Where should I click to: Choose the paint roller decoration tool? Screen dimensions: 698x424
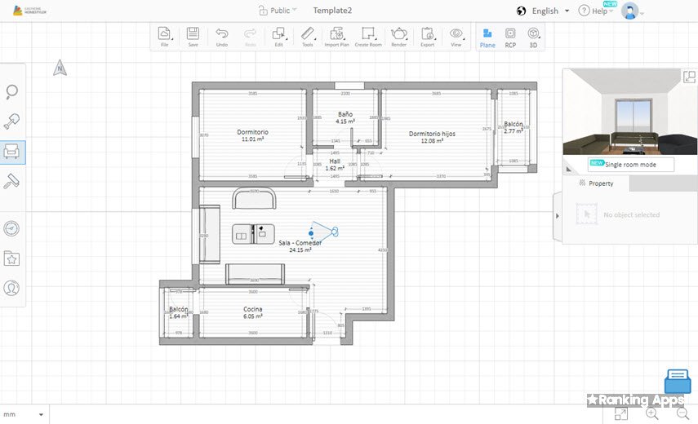point(12,181)
